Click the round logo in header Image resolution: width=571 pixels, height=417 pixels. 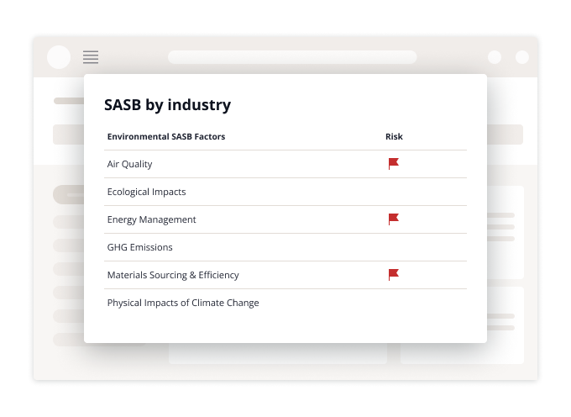pyautogui.click(x=59, y=57)
